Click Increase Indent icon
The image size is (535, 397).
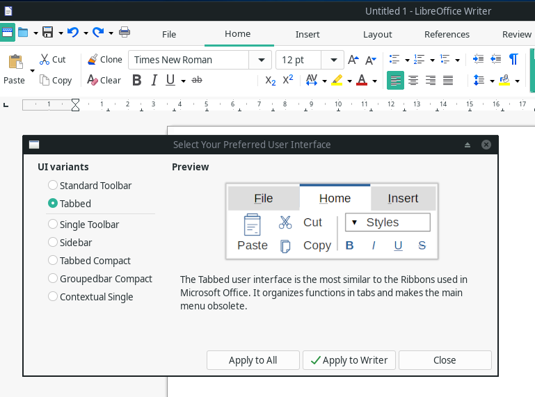coord(479,59)
